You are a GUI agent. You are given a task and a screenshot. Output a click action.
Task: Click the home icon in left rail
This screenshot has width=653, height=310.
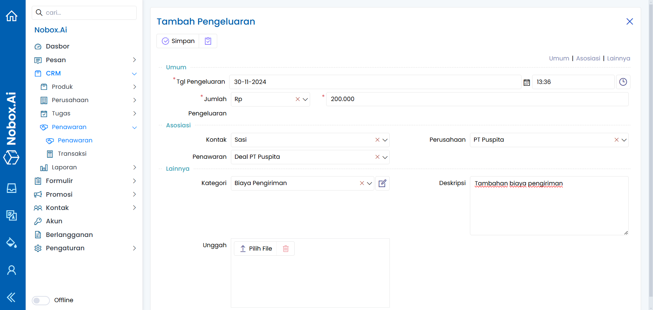click(x=12, y=16)
